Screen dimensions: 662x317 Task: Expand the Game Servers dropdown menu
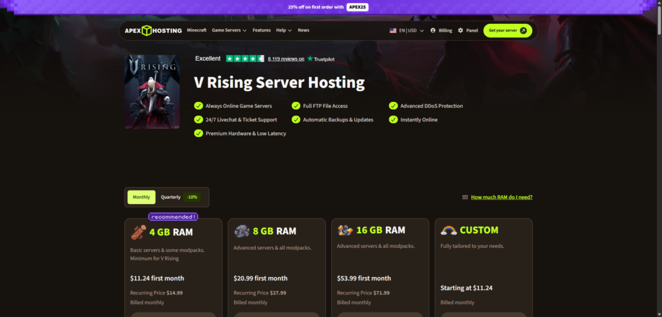(230, 30)
